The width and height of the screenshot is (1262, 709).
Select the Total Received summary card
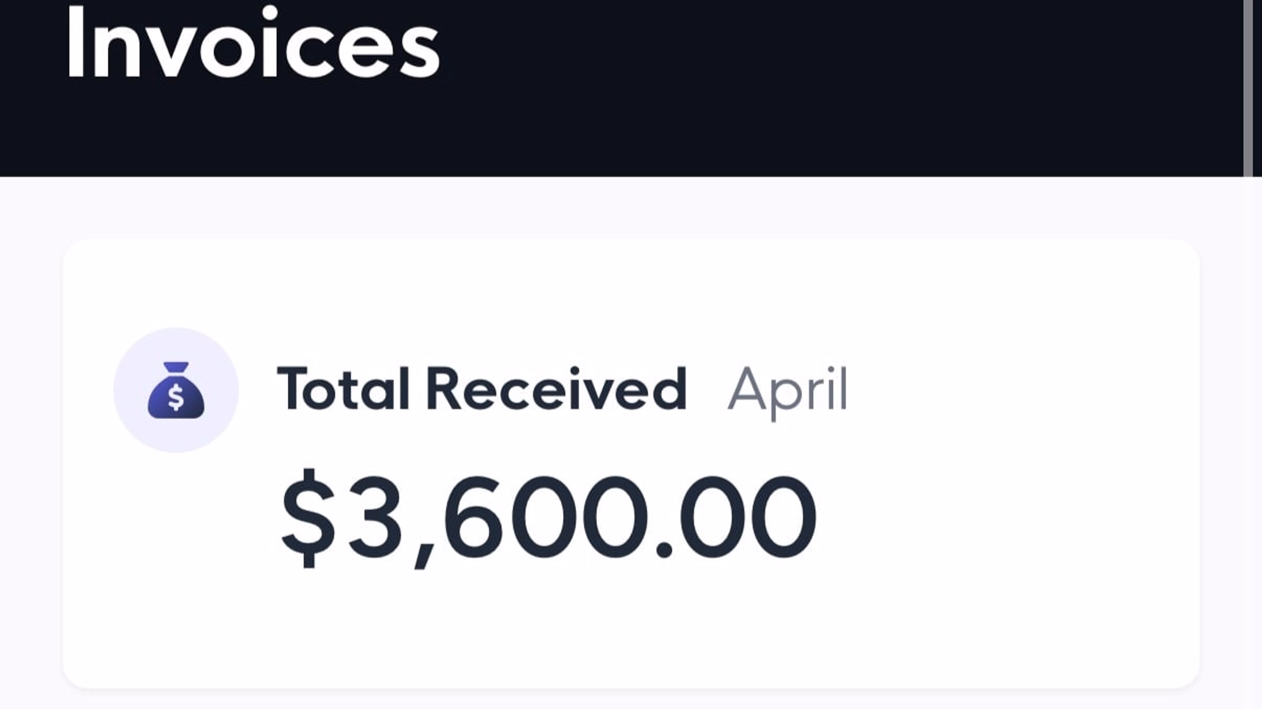631,464
